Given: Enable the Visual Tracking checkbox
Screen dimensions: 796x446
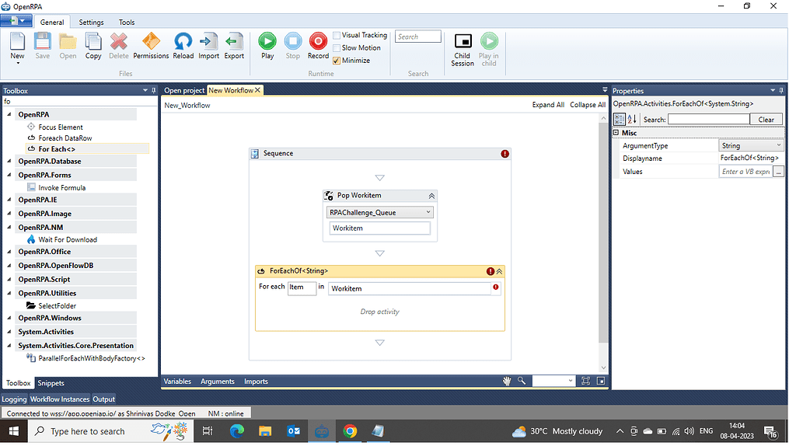Looking at the screenshot, I should click(337, 36).
